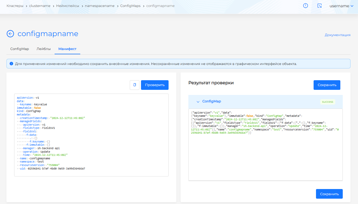
Task: Click Сохранить next to Результат проверки heading
Action: 327,85
